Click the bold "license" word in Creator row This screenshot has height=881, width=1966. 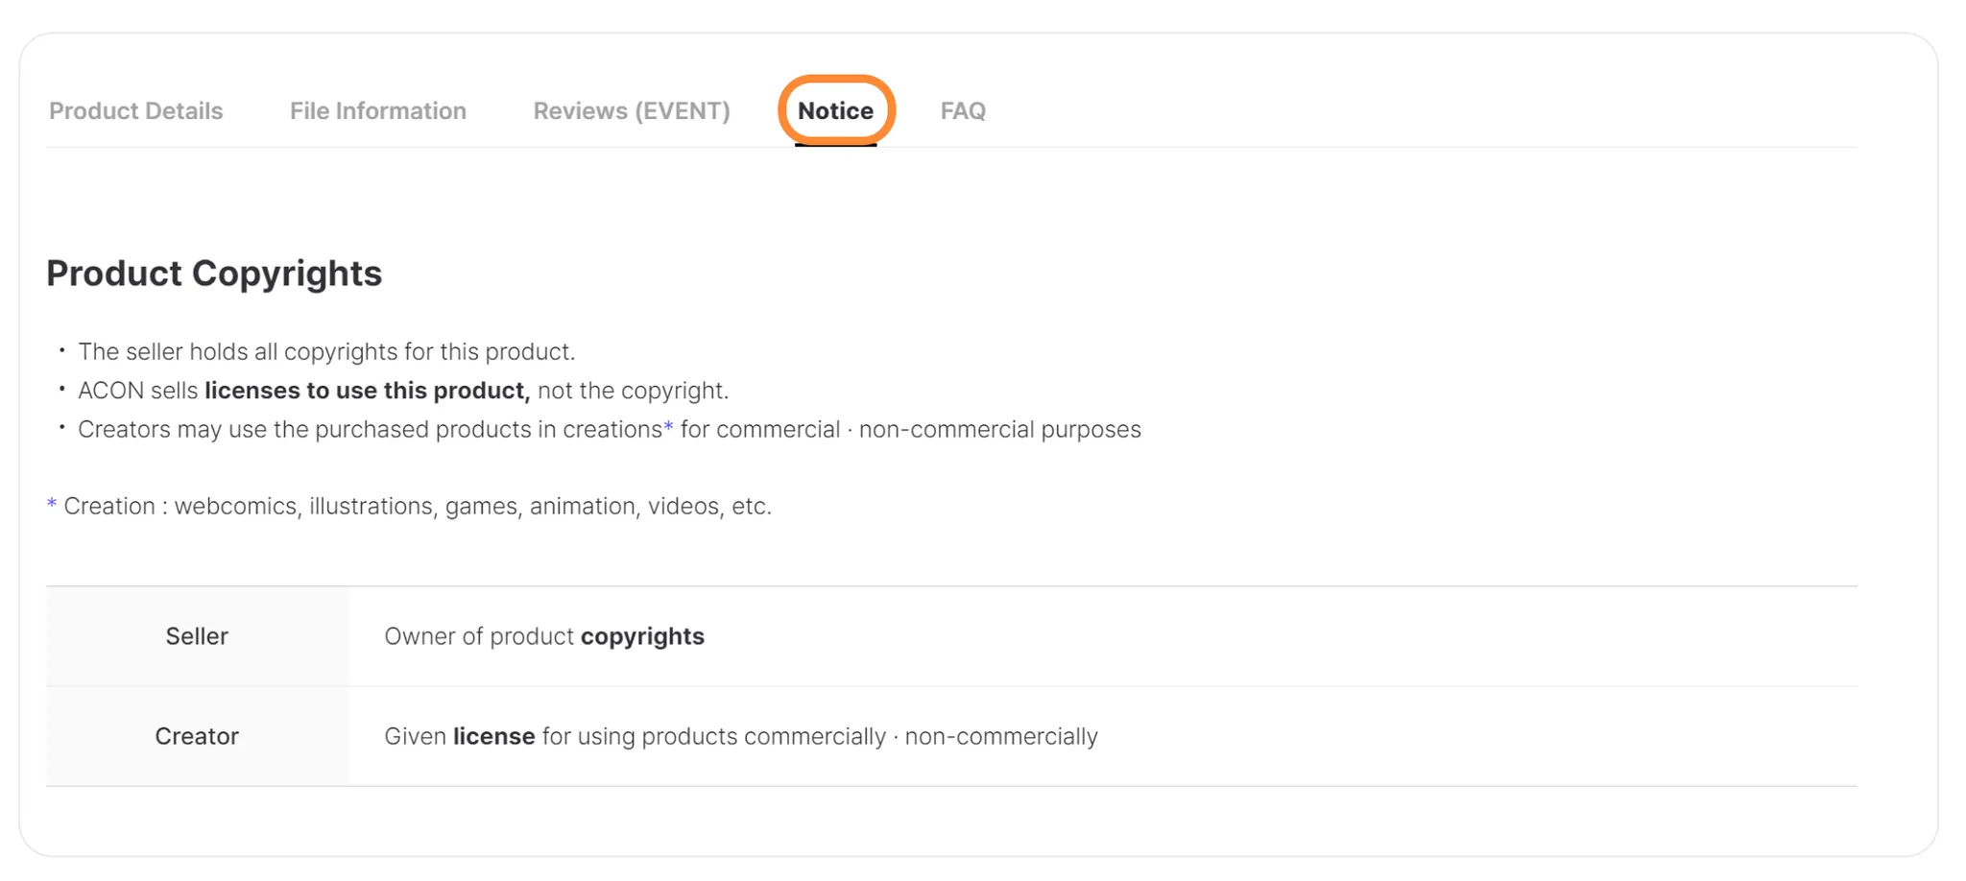493,736
